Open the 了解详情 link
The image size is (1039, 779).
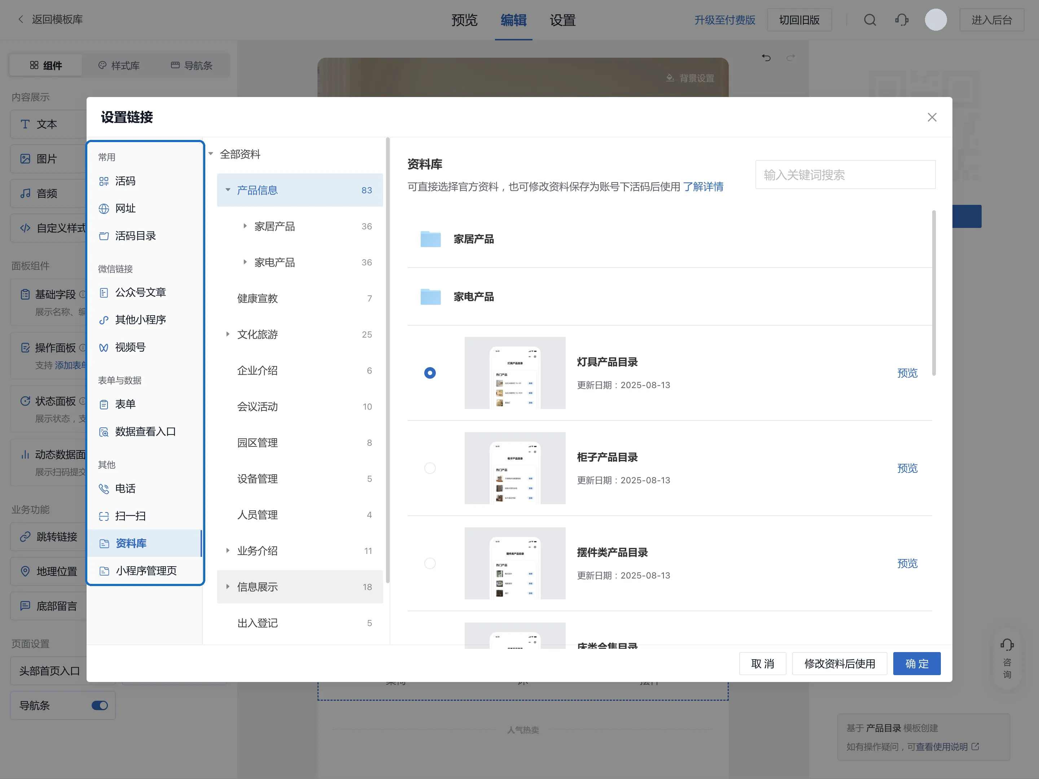pos(703,187)
